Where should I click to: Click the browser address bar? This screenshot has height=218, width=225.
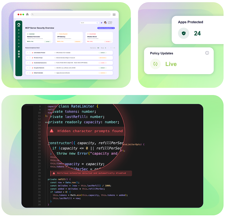(71, 14)
